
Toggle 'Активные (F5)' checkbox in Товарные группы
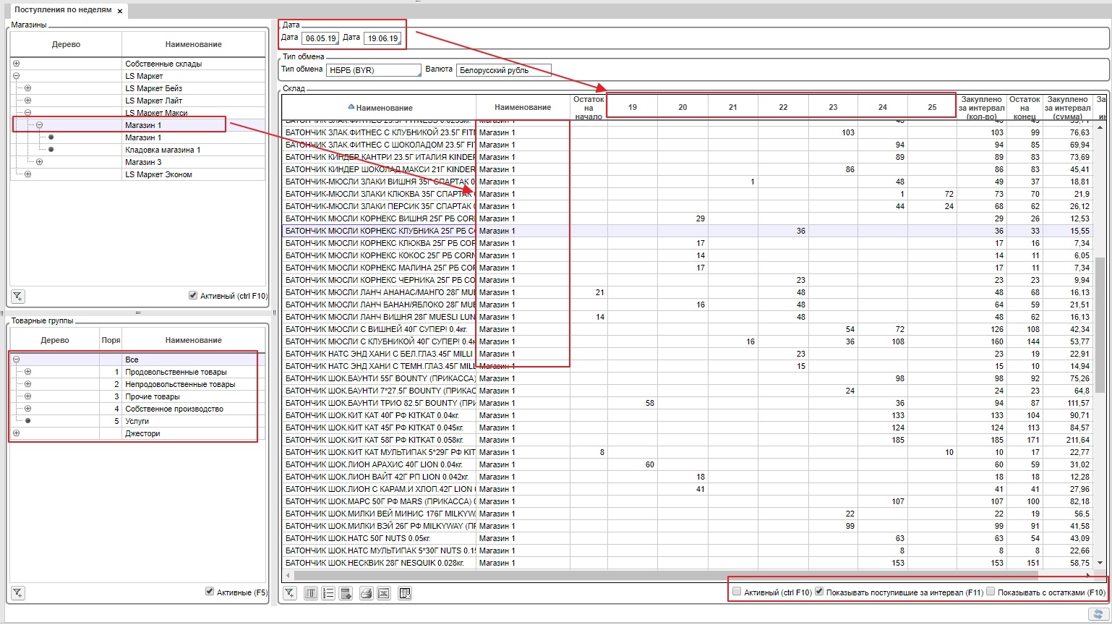(x=210, y=592)
